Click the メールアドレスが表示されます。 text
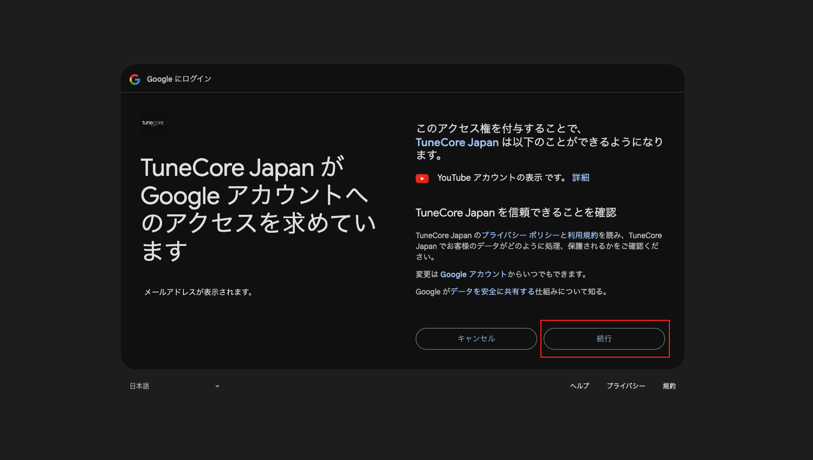 tap(198, 292)
